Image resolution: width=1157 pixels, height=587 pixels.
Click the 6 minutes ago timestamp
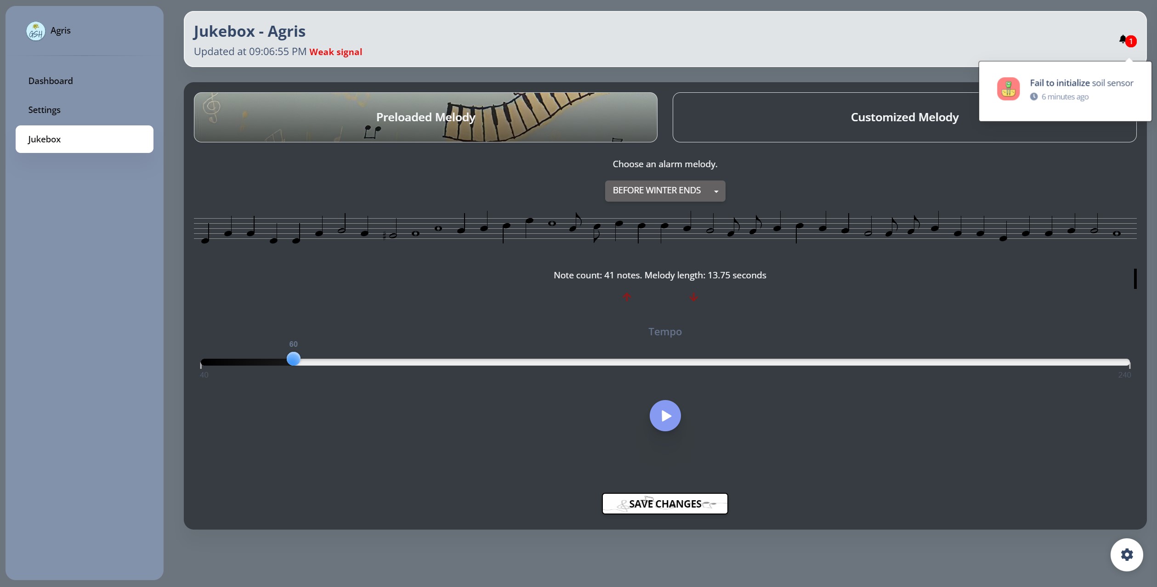(x=1065, y=96)
